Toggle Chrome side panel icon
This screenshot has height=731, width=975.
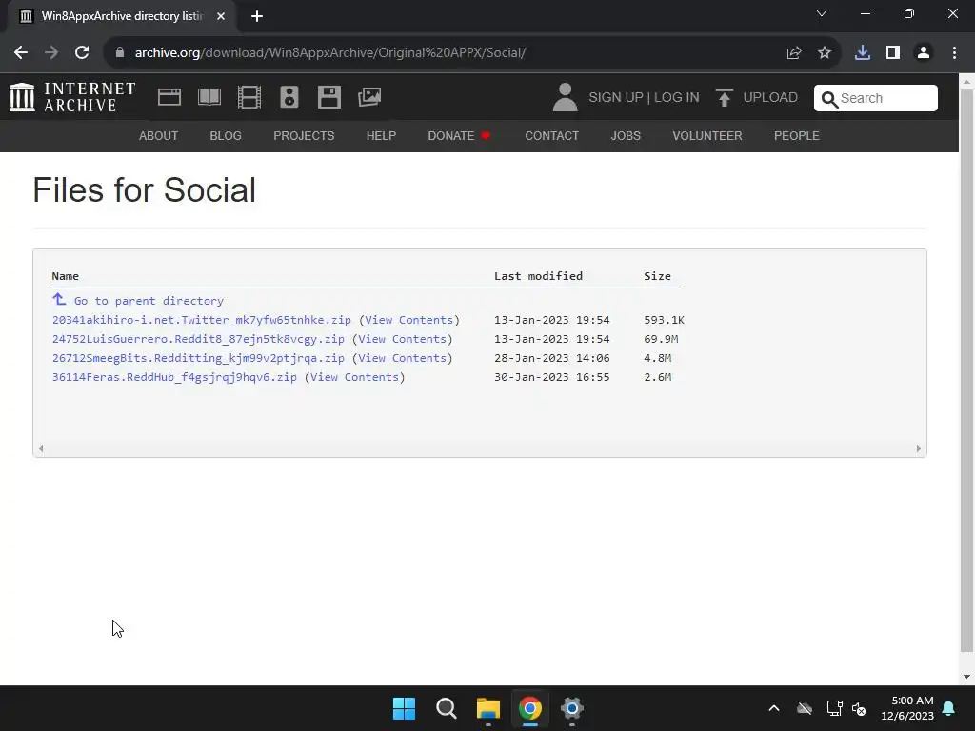tap(893, 53)
